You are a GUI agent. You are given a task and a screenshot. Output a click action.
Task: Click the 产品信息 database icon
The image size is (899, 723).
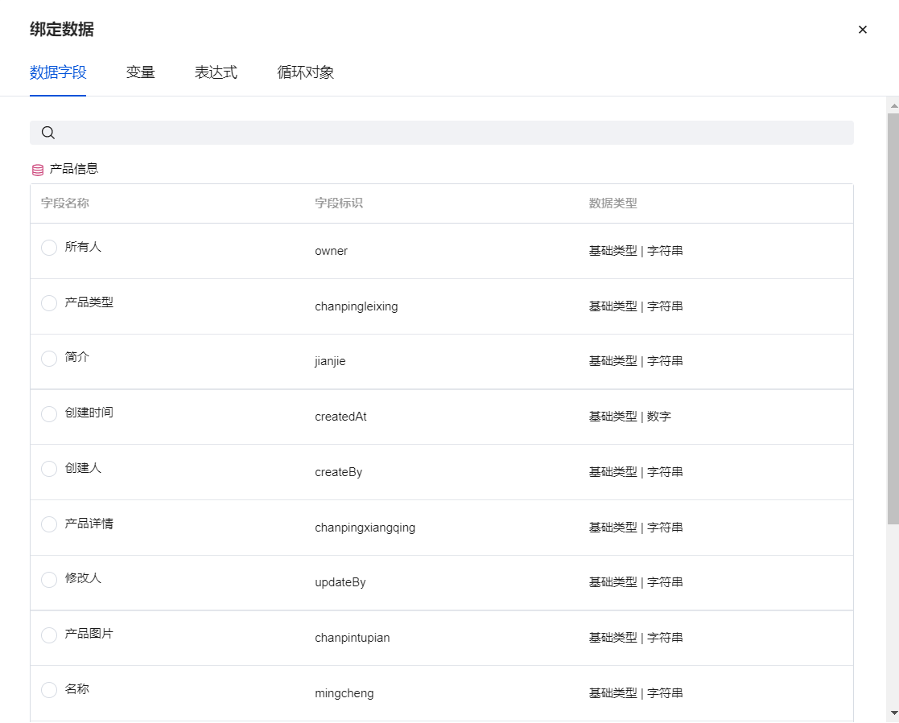(x=37, y=170)
